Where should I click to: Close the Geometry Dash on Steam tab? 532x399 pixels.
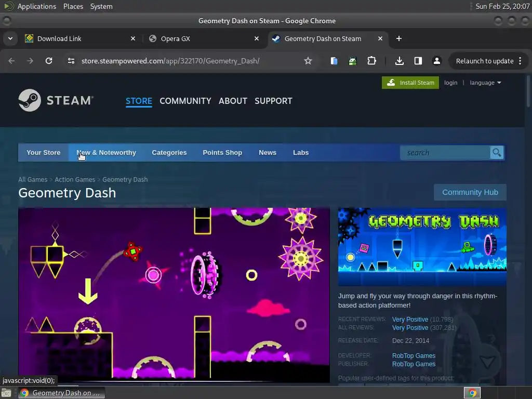coord(380,38)
